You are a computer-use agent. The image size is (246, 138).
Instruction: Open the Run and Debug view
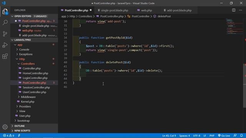(x=5, y=45)
